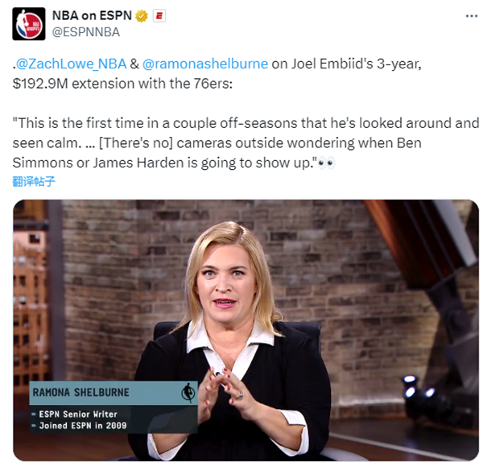Screen dimensions: 483x462
Task: Click the NBA logo in the lower-third graphic
Action: (x=188, y=393)
